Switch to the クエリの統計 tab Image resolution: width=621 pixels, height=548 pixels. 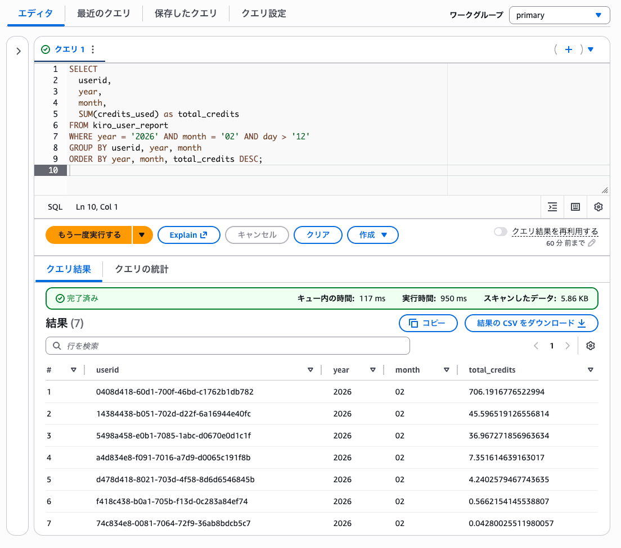point(142,269)
